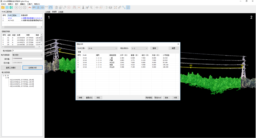The image size is (256, 138).
Task: Click the 重置点云 button
Action: (x=89, y=97)
